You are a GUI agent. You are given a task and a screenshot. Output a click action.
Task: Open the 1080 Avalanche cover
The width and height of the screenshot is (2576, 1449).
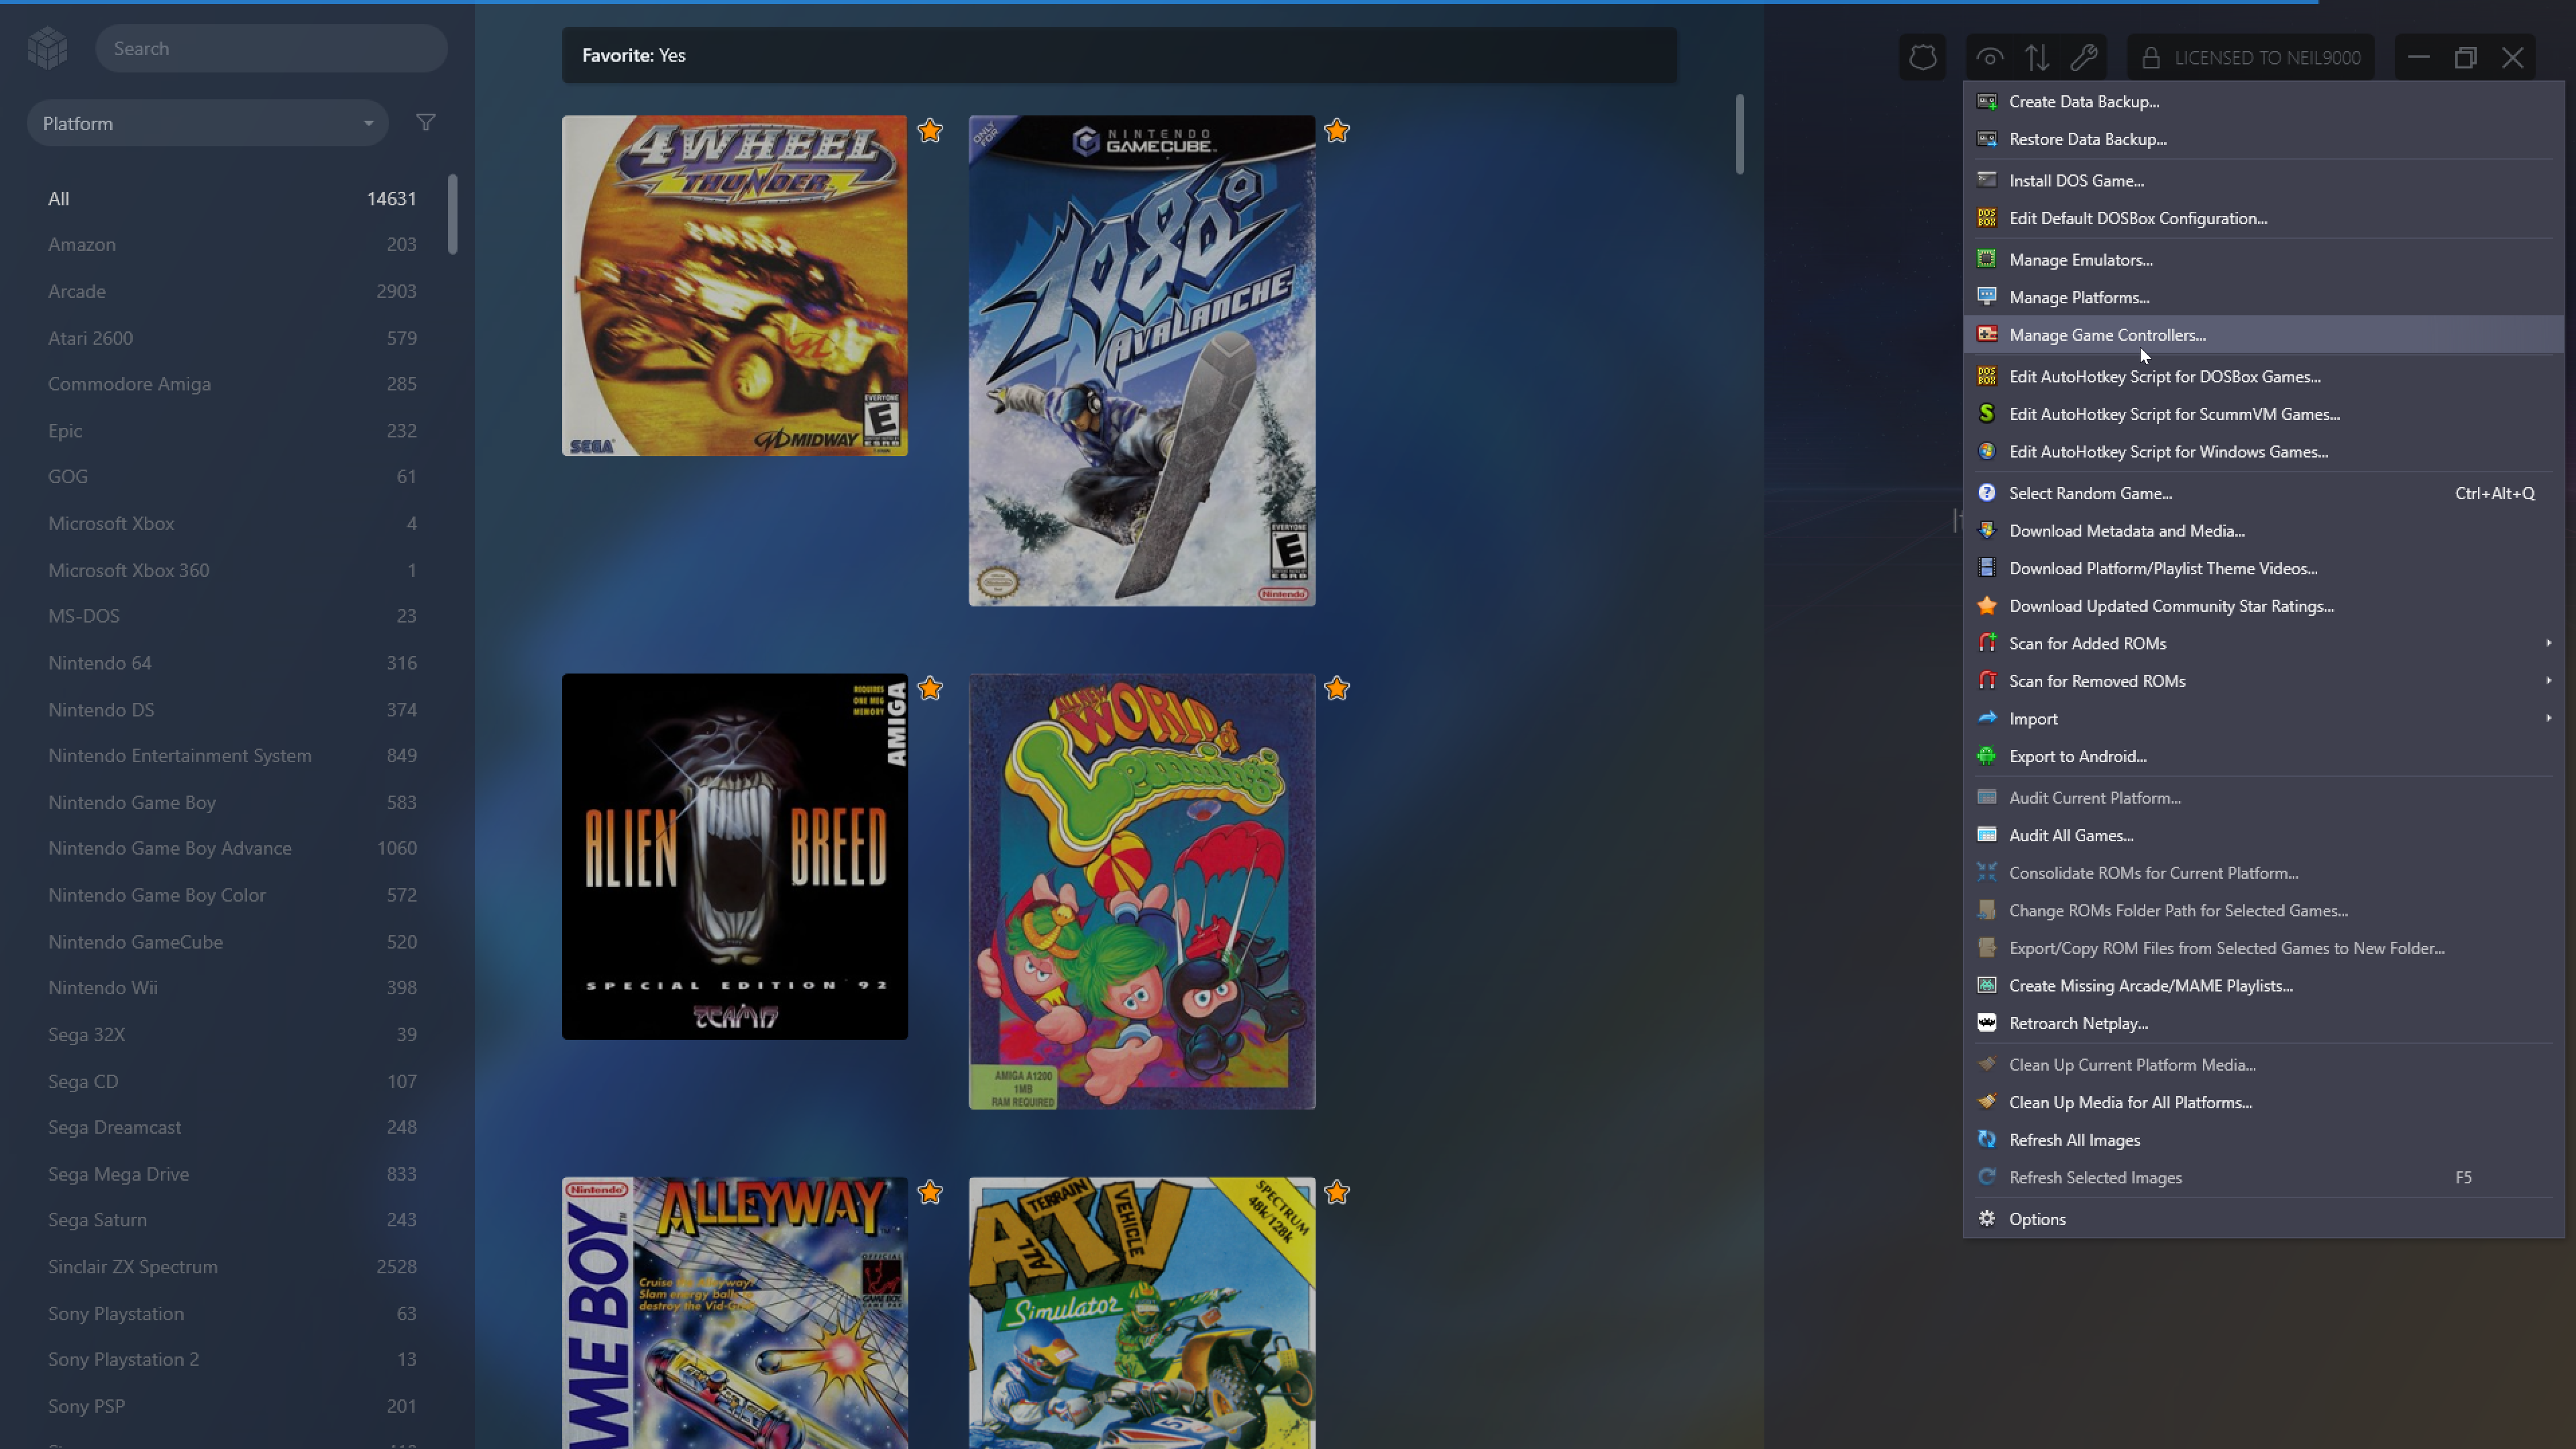point(1142,361)
